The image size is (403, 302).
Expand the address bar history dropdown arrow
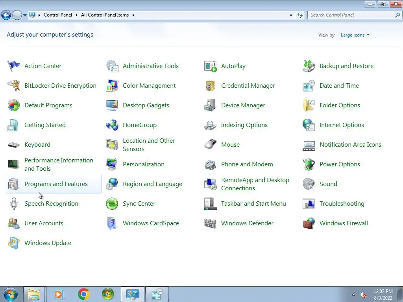click(291, 15)
